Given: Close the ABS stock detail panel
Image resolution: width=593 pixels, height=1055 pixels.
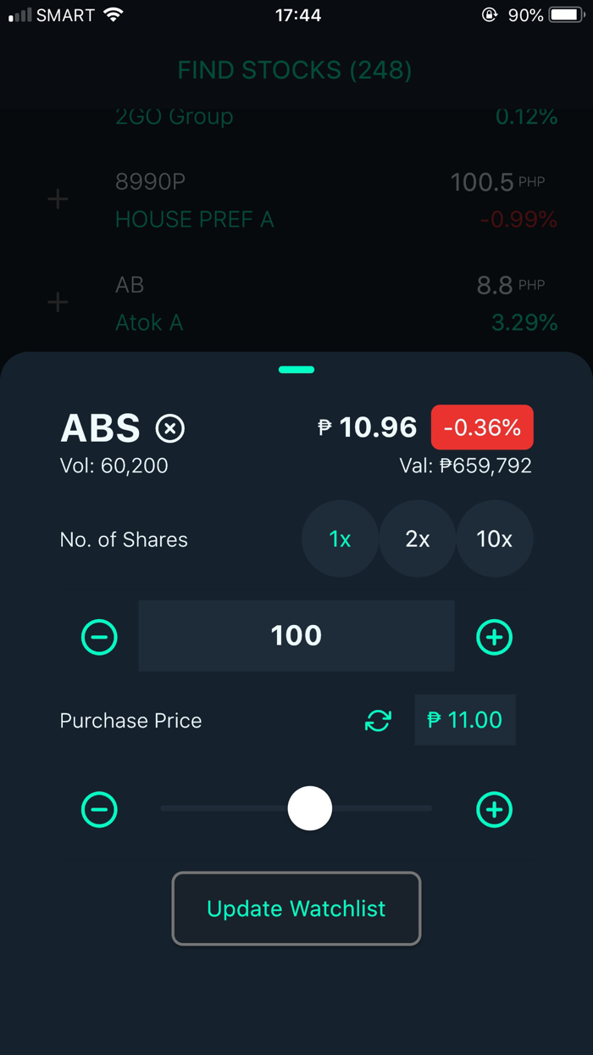Looking at the screenshot, I should (170, 428).
